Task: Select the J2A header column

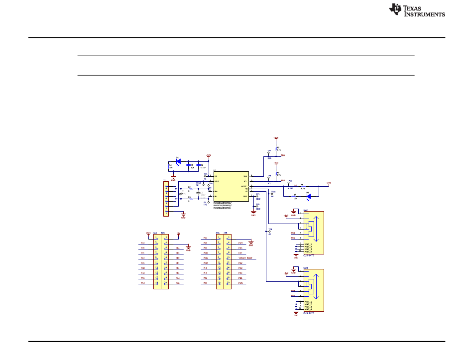Action: (157, 261)
